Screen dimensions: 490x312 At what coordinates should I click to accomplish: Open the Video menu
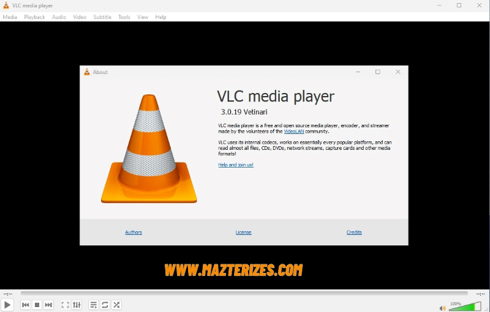pos(80,17)
